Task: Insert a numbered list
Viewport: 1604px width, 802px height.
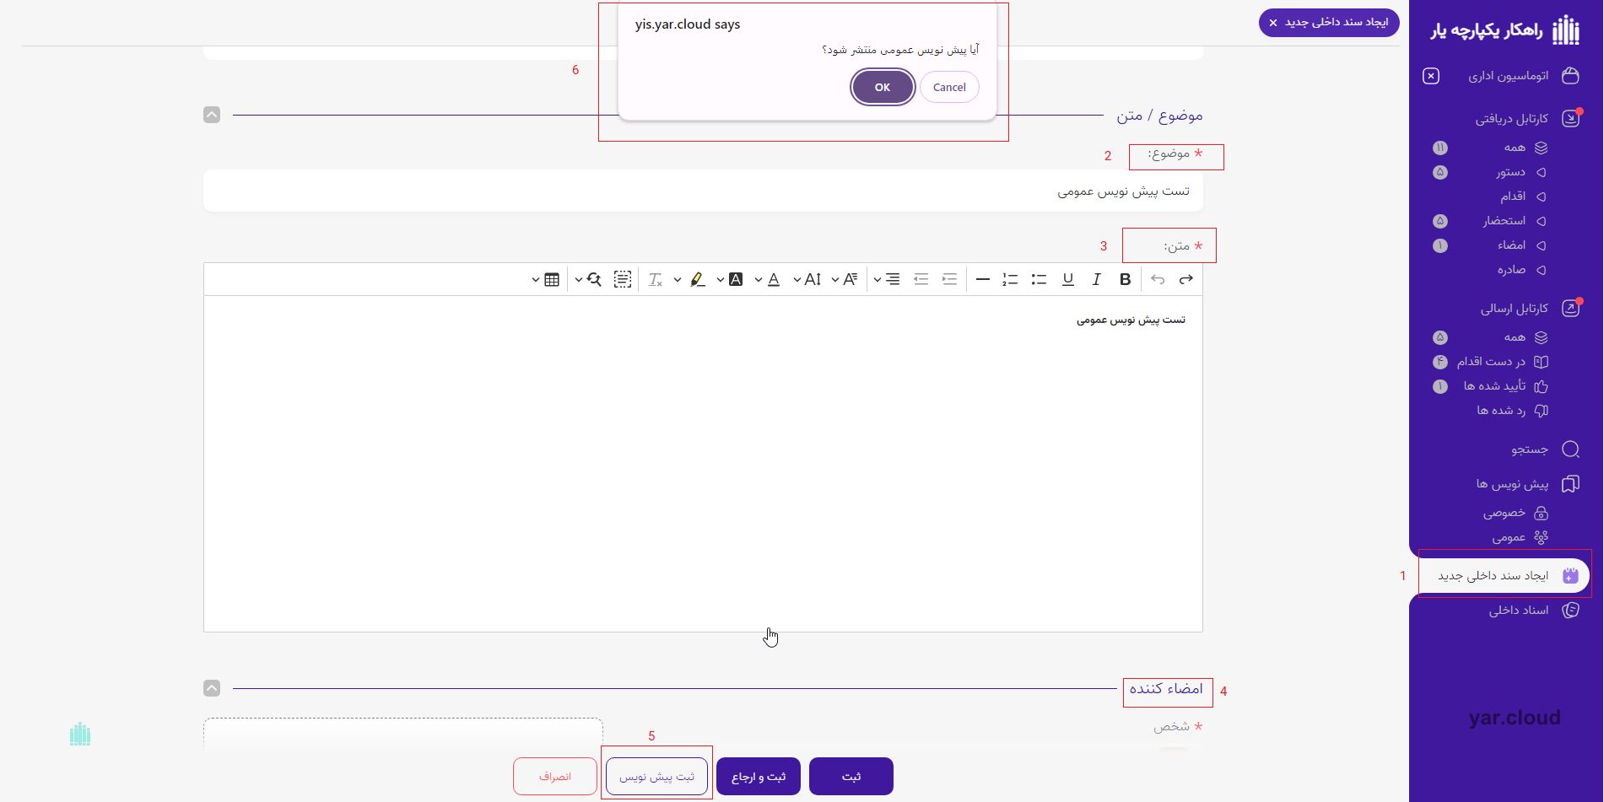Action: [1010, 279]
